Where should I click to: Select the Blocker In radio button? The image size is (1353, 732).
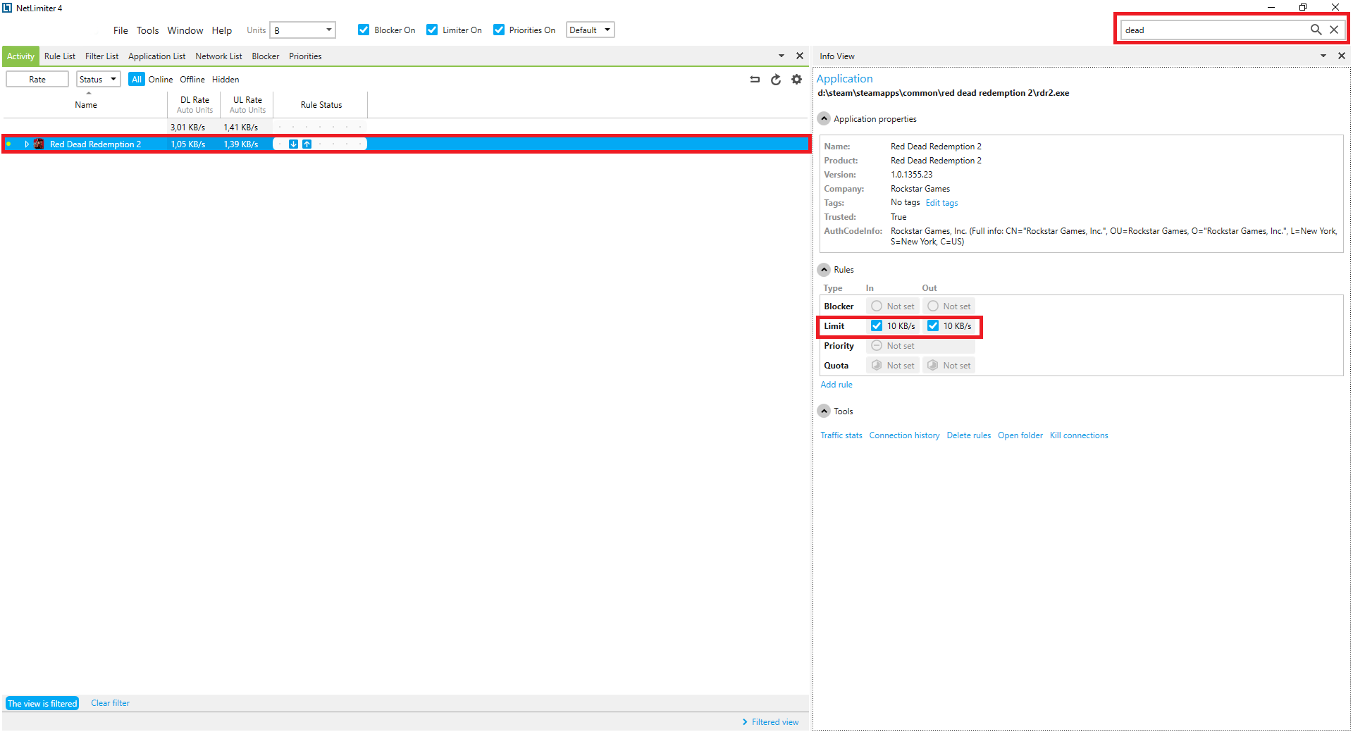pyautogui.click(x=877, y=306)
